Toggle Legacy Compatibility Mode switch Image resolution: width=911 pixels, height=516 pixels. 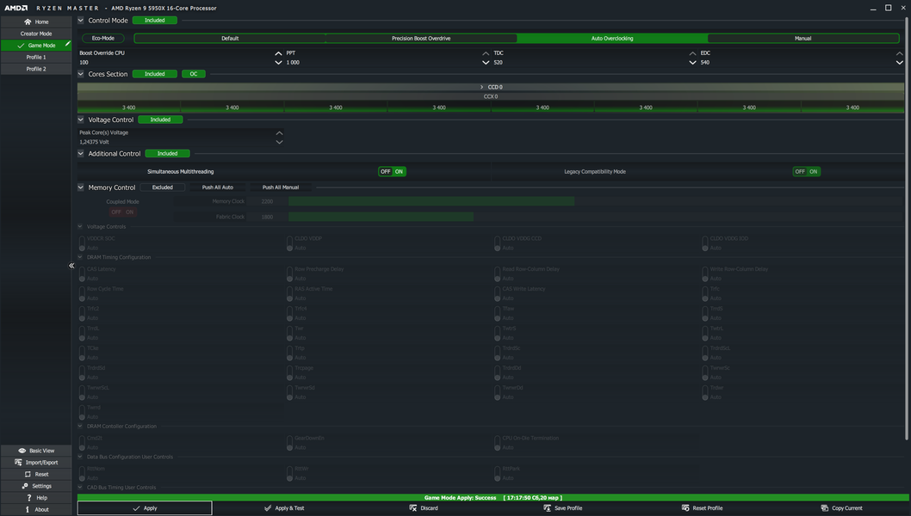point(807,171)
